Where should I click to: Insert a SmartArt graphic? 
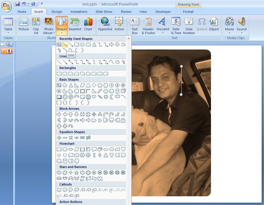tap(75, 25)
